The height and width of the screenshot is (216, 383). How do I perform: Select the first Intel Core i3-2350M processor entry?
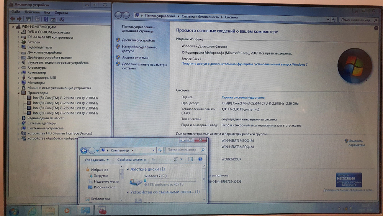(65, 98)
